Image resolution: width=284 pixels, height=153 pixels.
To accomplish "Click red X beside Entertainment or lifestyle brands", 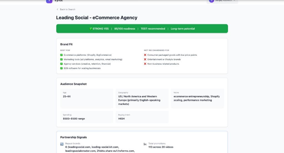I will (x=145, y=59).
